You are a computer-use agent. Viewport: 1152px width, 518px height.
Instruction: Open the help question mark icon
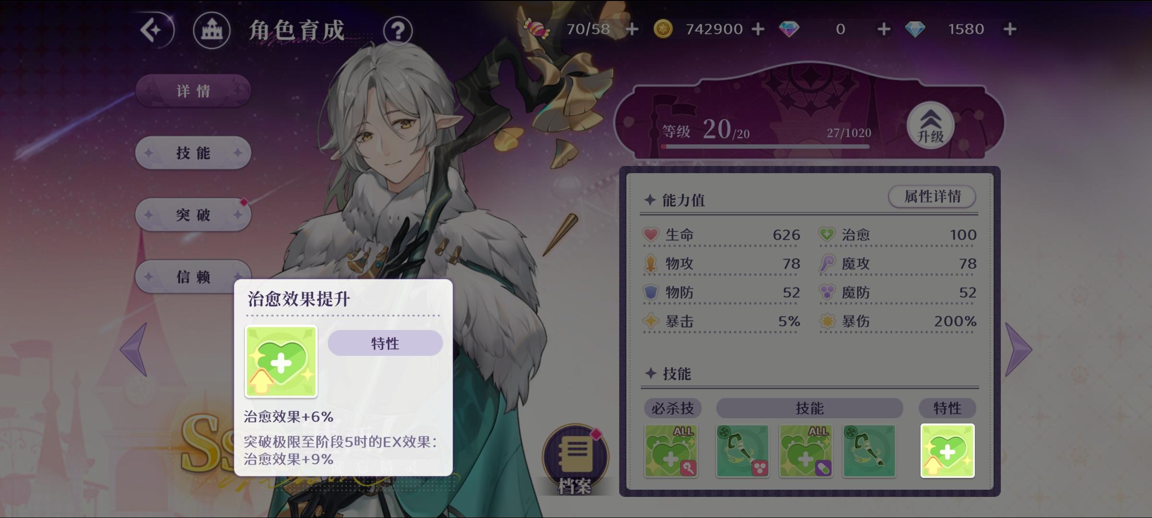(398, 31)
